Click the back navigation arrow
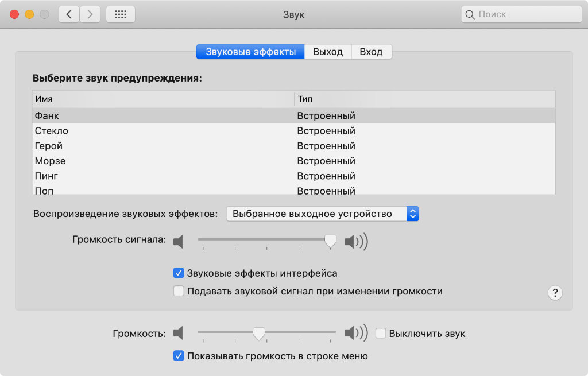 [x=69, y=14]
